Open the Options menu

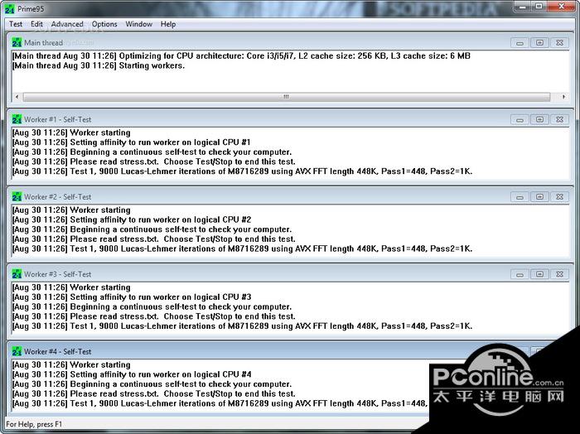(104, 24)
